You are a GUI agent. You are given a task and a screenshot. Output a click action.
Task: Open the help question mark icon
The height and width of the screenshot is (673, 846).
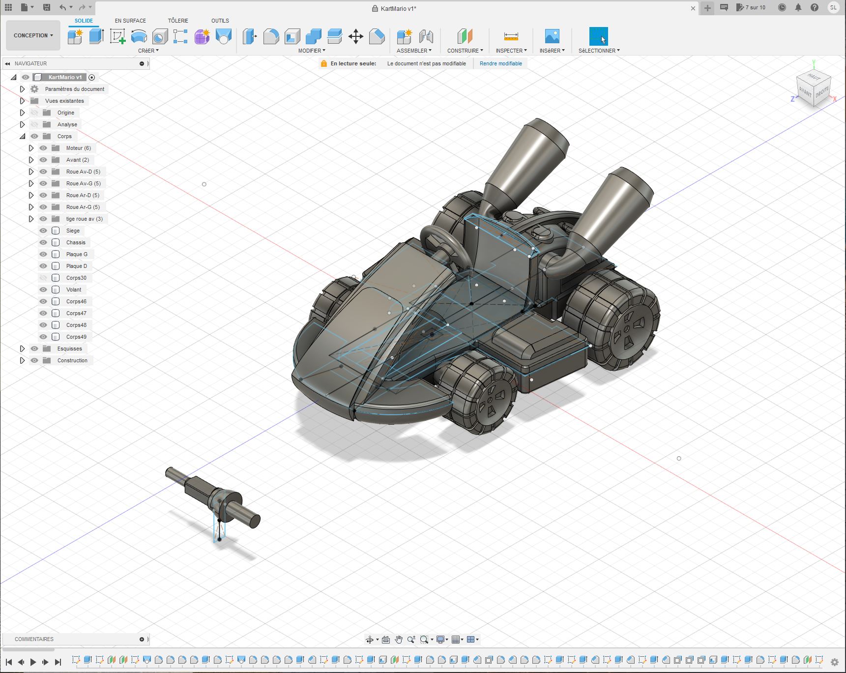[815, 7]
